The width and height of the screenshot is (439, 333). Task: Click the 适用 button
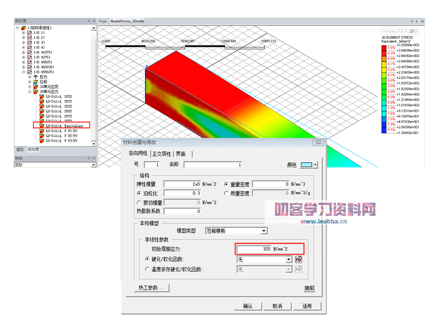click(307, 306)
